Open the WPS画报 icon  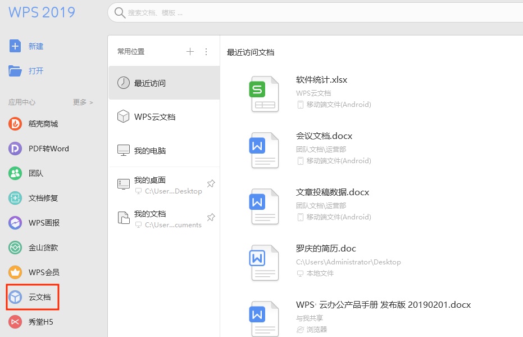(x=15, y=223)
